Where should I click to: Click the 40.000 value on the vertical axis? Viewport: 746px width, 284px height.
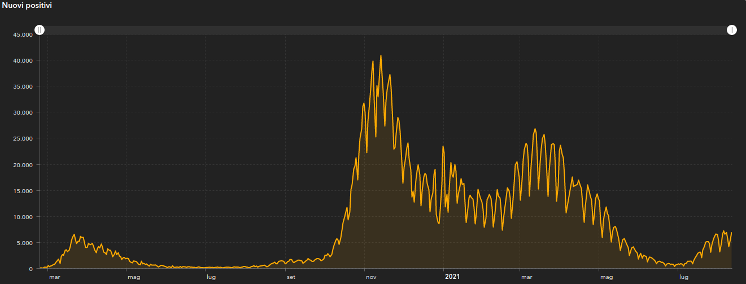[x=23, y=60]
